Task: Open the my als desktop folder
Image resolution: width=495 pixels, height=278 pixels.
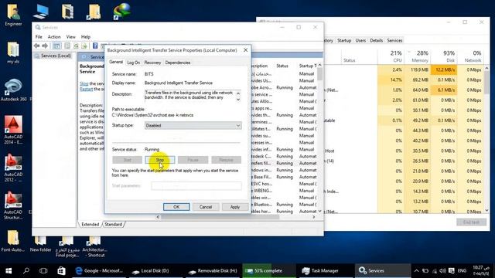Action: pos(13,53)
